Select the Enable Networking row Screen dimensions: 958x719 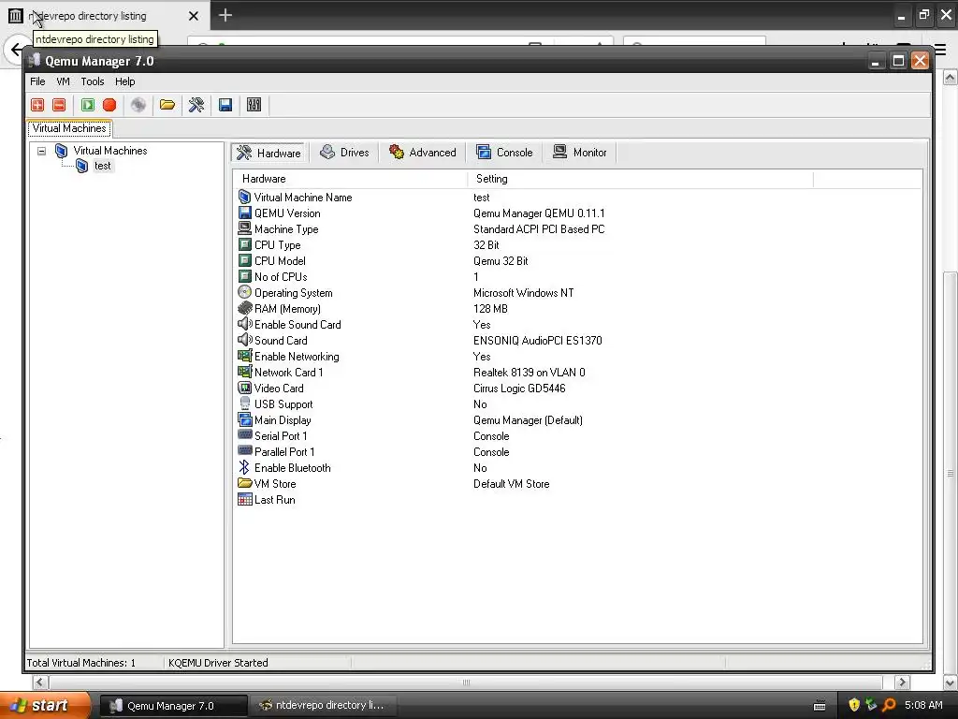576,357
